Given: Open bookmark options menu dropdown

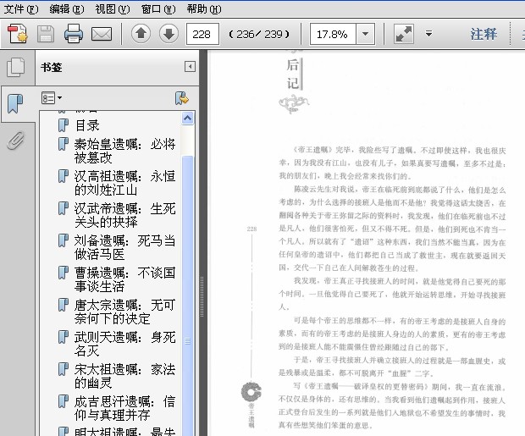Looking at the screenshot, I should pyautogui.click(x=52, y=97).
